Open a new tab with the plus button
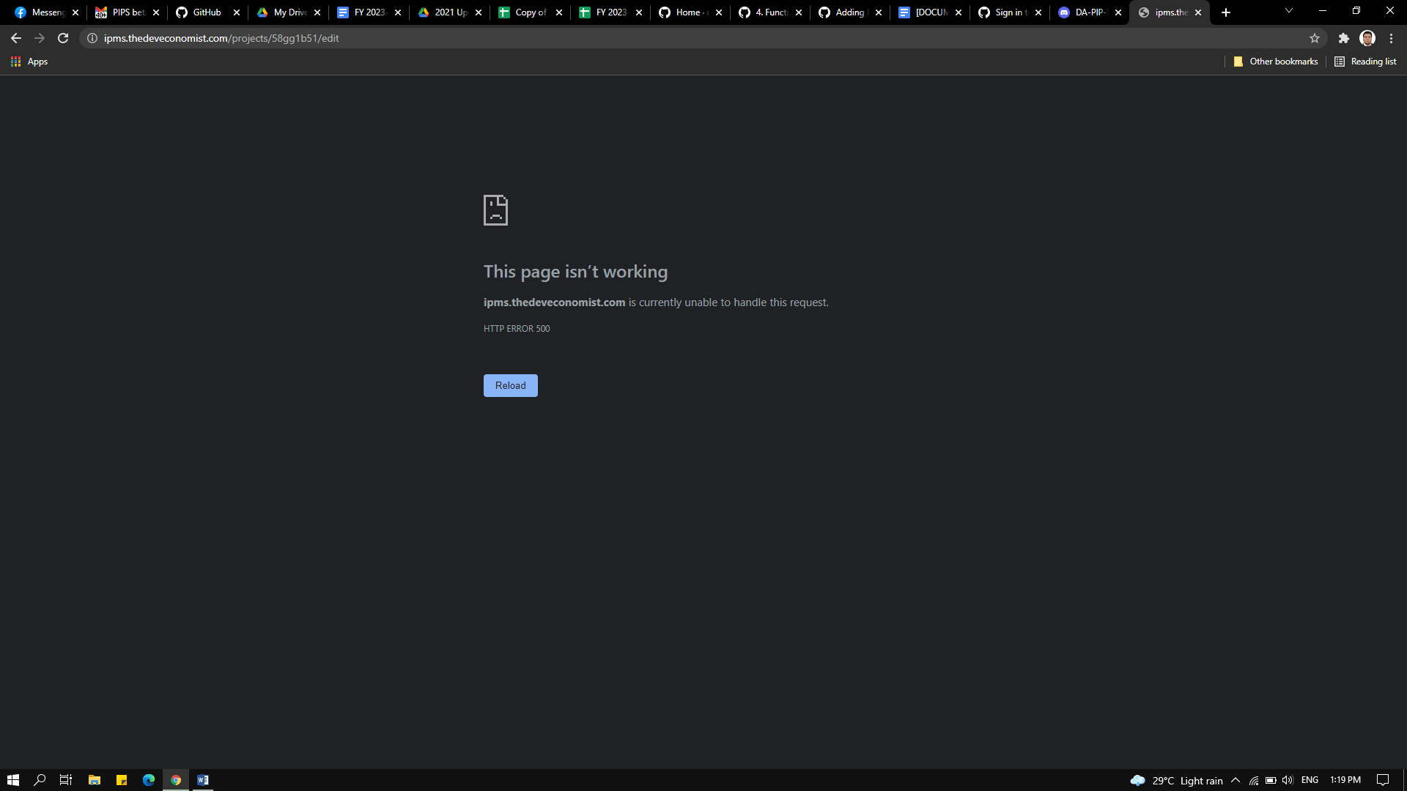 pyautogui.click(x=1225, y=12)
